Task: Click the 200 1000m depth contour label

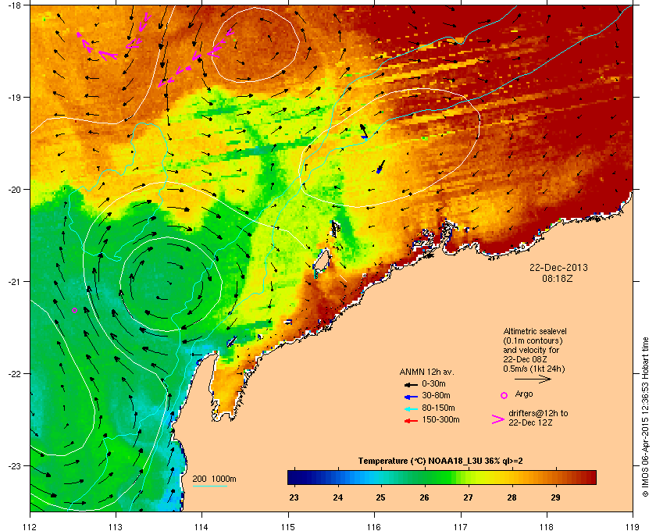Action: (x=214, y=479)
